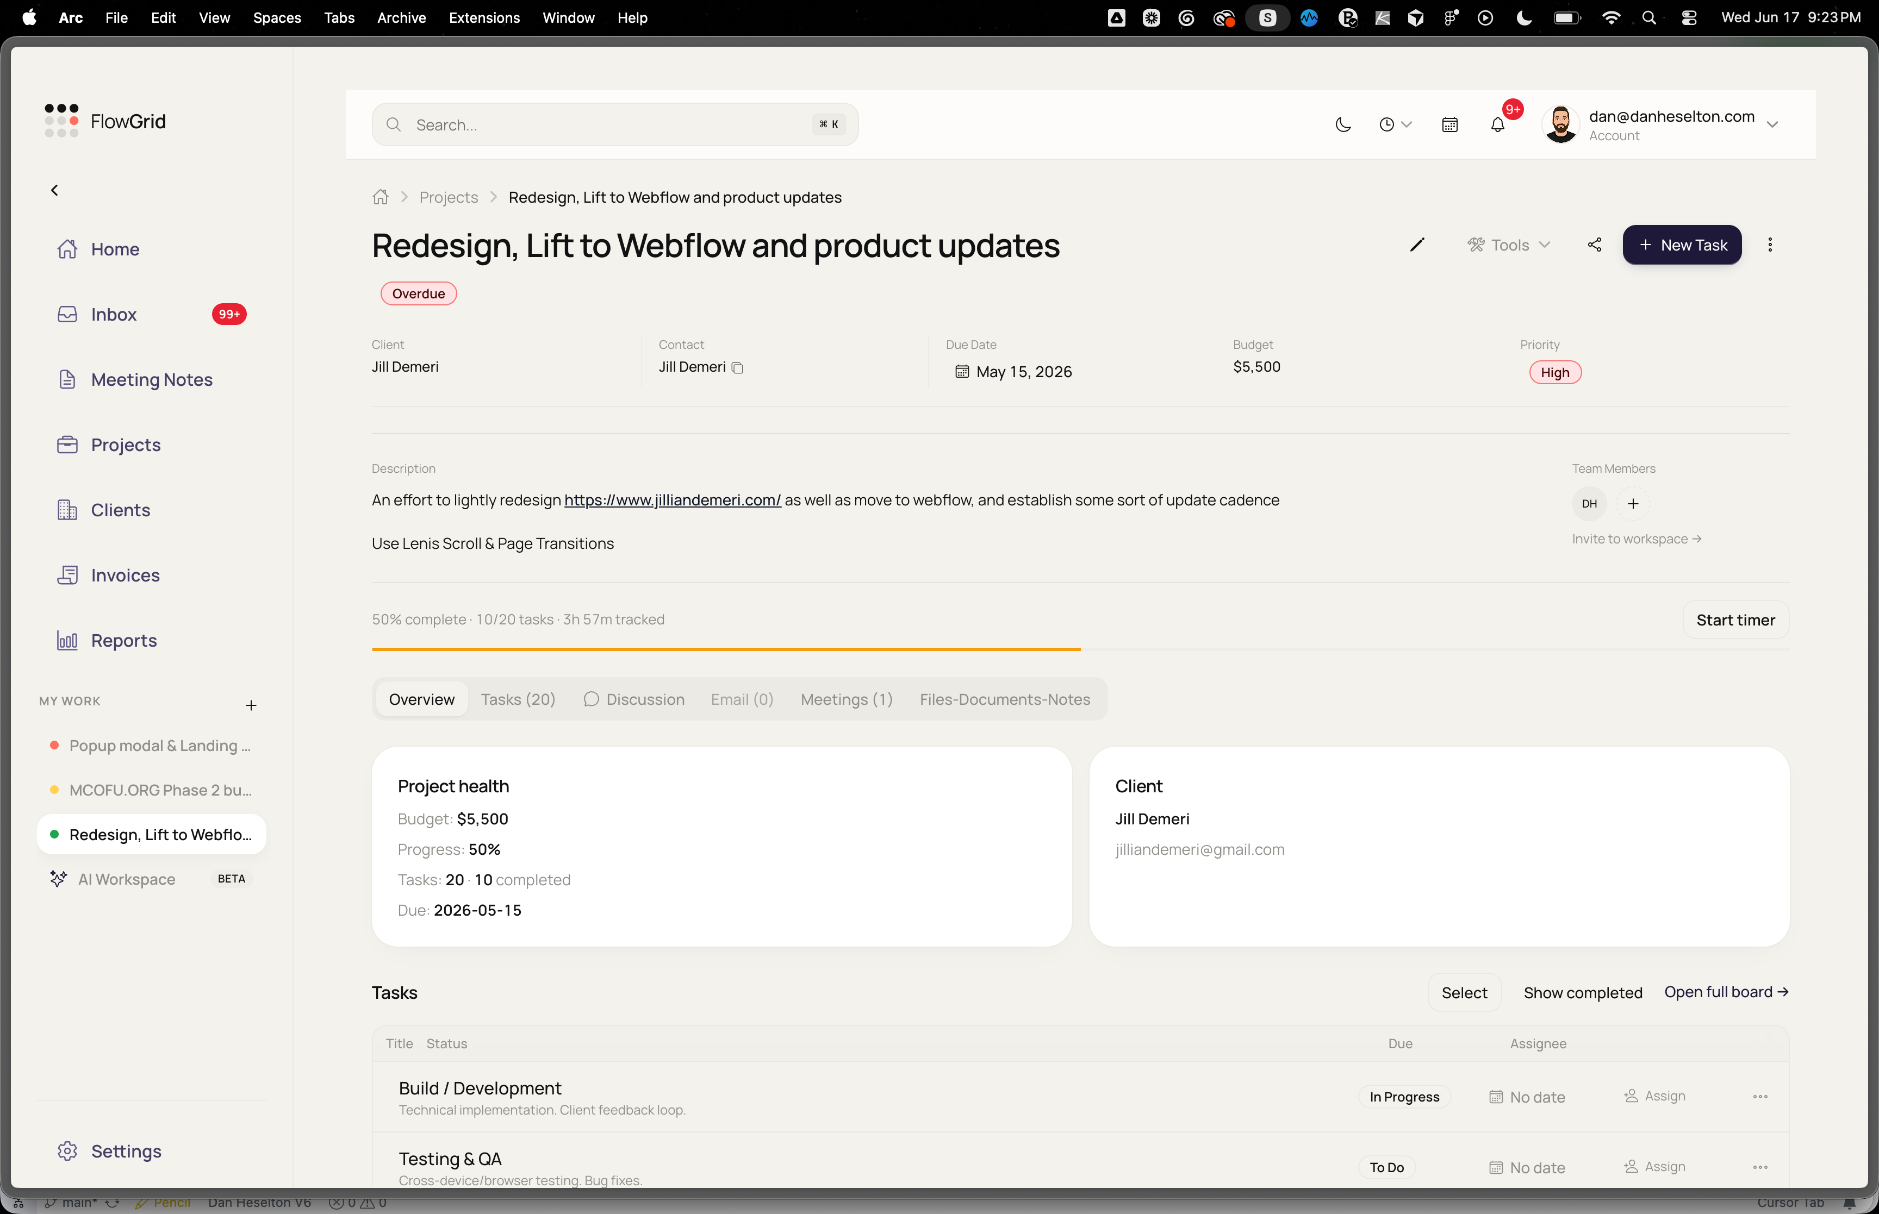This screenshot has width=1879, height=1214.
Task: Open the Tools dropdown
Action: [x=1509, y=245]
